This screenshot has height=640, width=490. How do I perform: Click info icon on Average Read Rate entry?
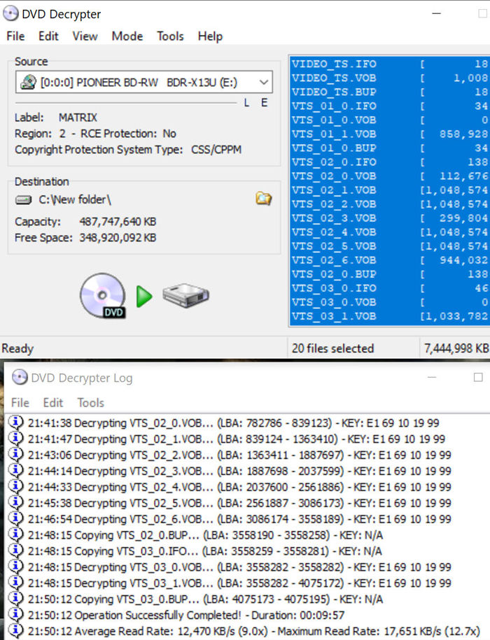[15, 631]
